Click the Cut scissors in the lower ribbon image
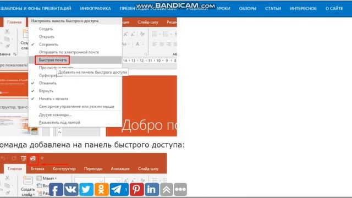The width and height of the screenshot is (352, 198). [x=7, y=178]
